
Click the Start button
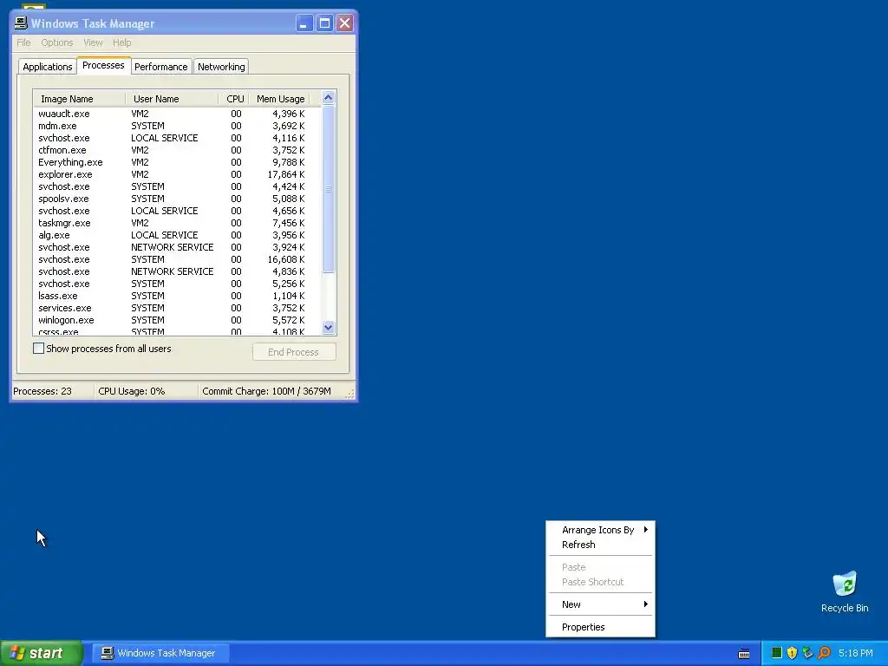tap(41, 653)
